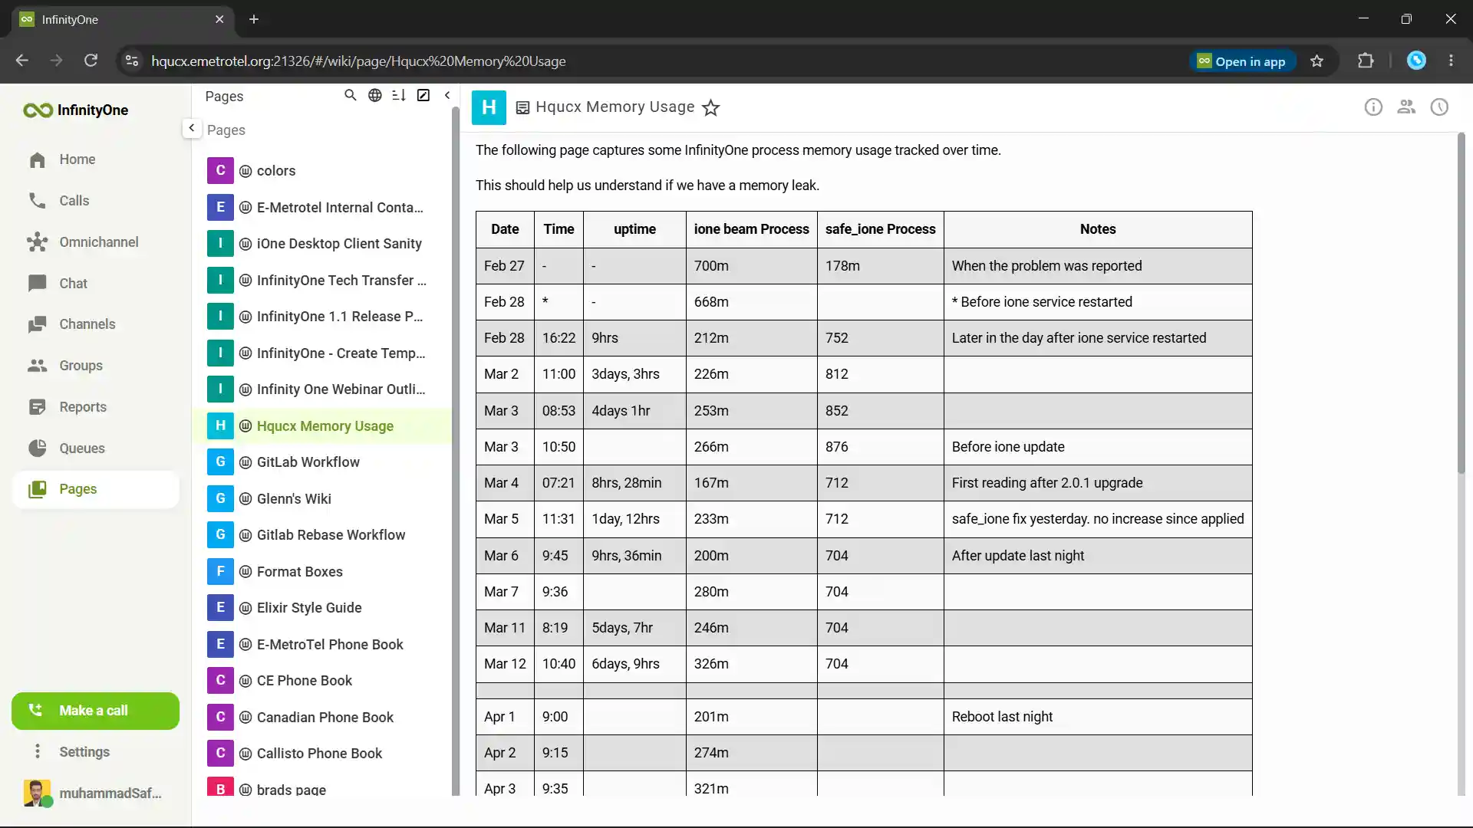1473x828 pixels.
Task: Open the Chat section
Action: pos(96,284)
